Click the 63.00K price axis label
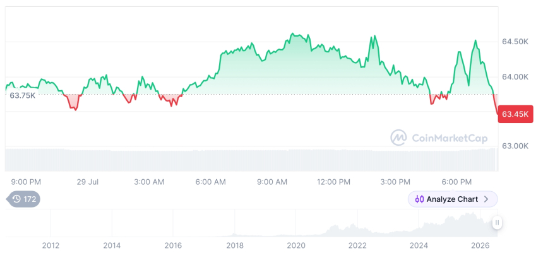The image size is (543, 253). tap(515, 146)
